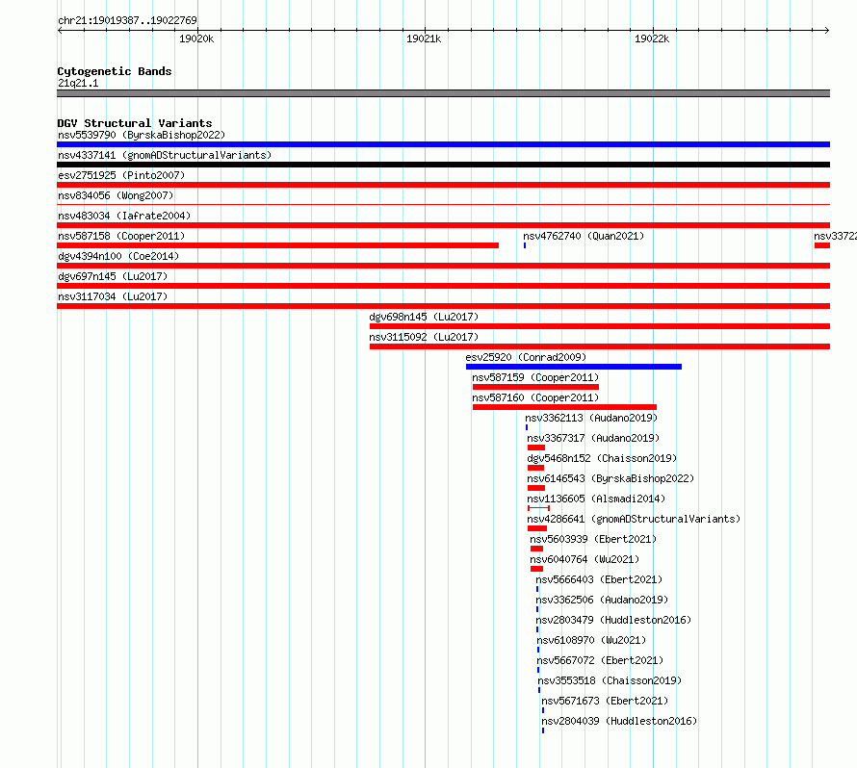Viewport: 857px width, 768px height.
Task: Click the red bar under nsv3115092
Action: (600, 346)
